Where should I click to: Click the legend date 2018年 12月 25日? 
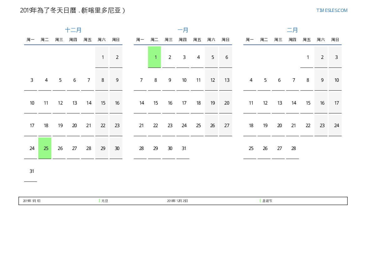pos(177,201)
